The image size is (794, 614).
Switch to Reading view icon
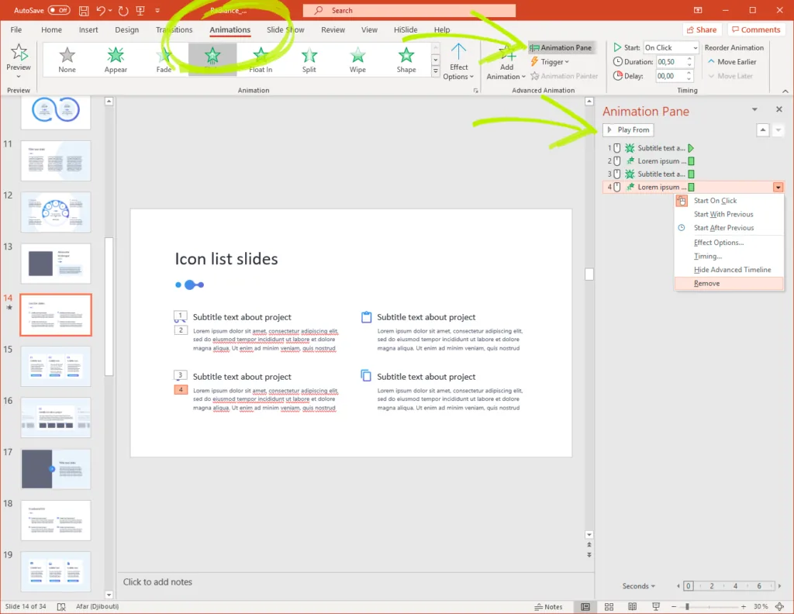(x=633, y=606)
